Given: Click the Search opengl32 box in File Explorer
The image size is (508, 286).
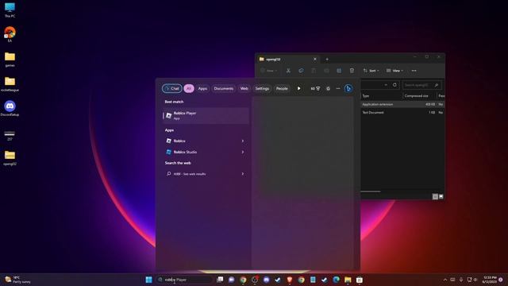Looking at the screenshot, I should [421, 85].
